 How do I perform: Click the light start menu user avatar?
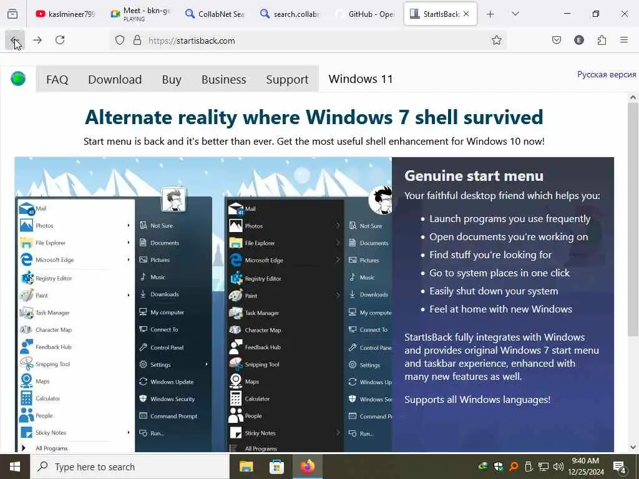[174, 200]
